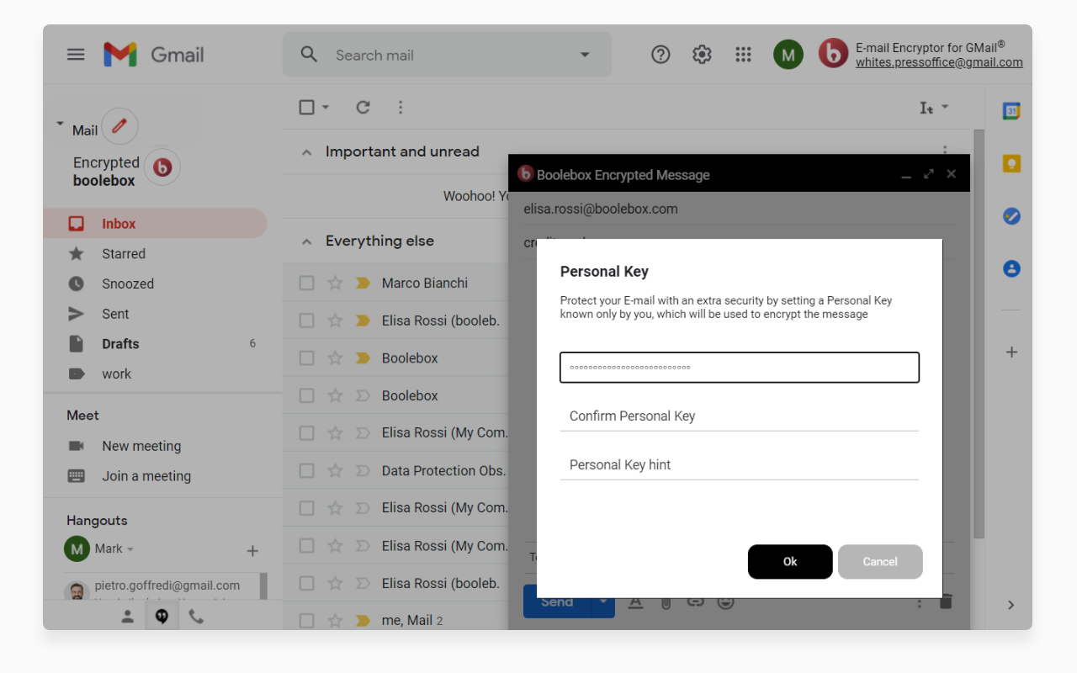Open the whites.pressoffice@gmail.com link
Screen dimensions: 1077x673
pos(939,62)
